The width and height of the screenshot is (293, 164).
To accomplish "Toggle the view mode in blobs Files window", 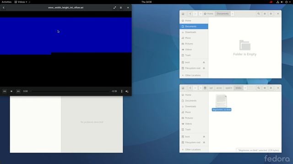I will pyautogui.click(x=265, y=88).
